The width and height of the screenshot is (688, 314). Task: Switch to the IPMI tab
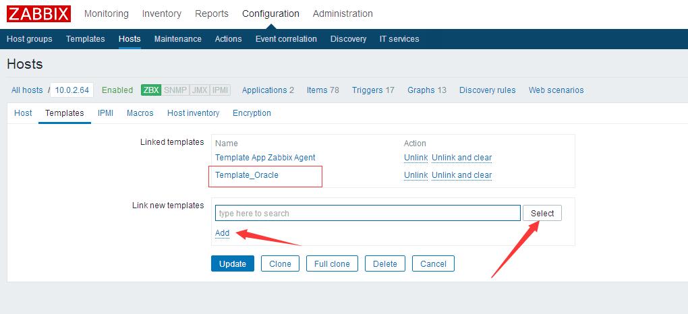tap(105, 113)
